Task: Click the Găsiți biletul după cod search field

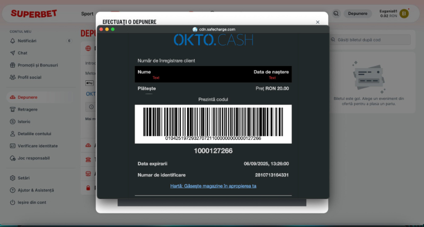Action: 370,40
